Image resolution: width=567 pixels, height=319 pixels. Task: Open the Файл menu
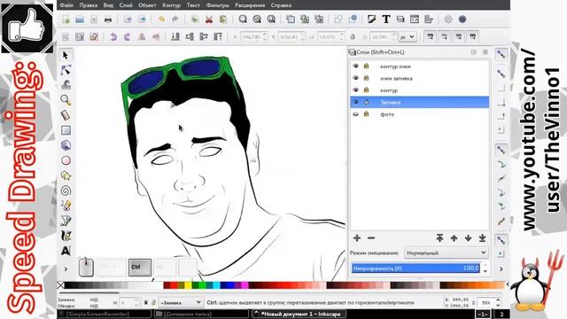point(66,5)
